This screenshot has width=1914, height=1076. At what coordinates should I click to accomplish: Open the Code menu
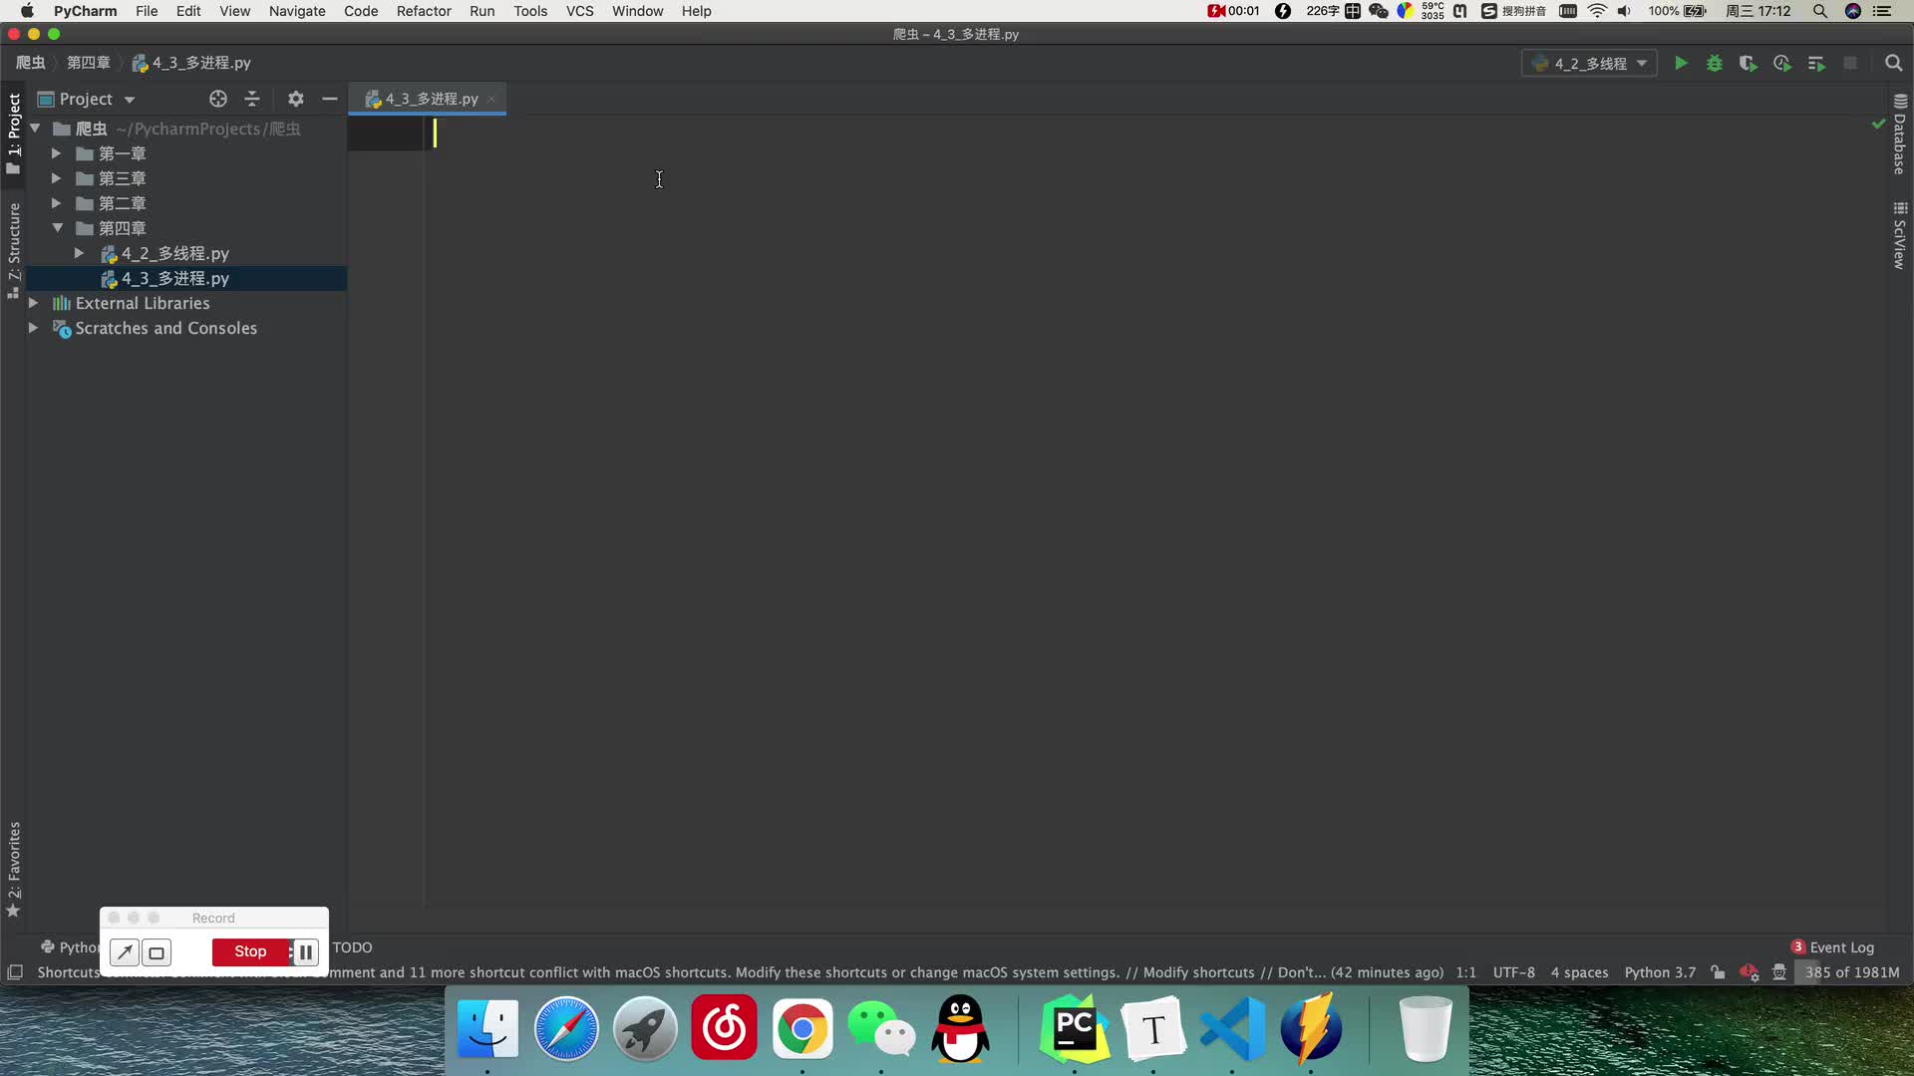tap(361, 11)
